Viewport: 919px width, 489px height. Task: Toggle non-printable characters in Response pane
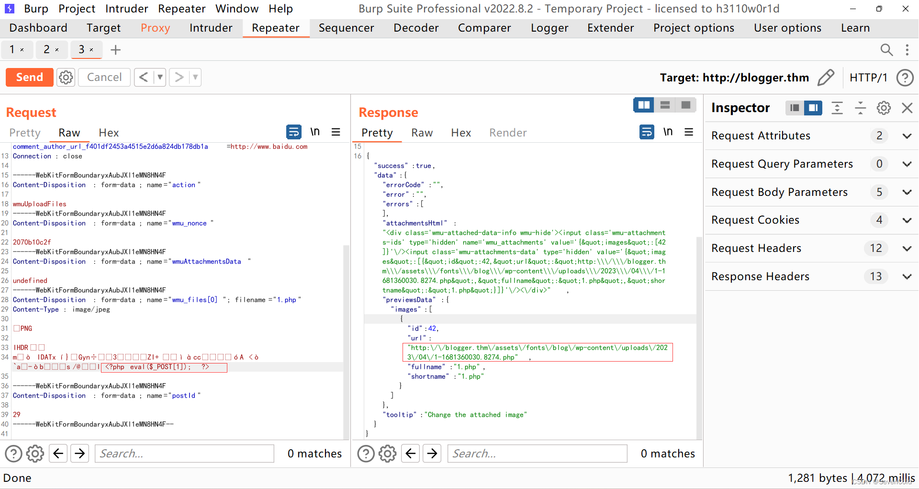coord(668,132)
